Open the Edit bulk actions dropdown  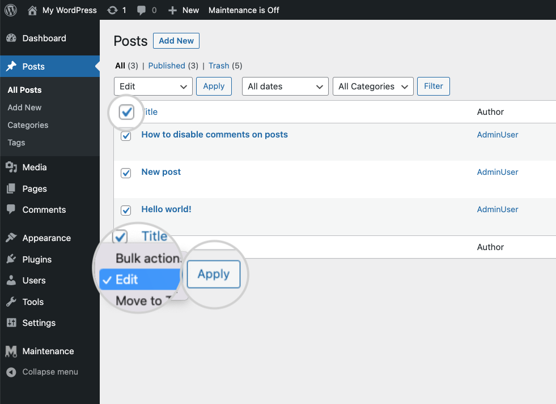pos(153,87)
